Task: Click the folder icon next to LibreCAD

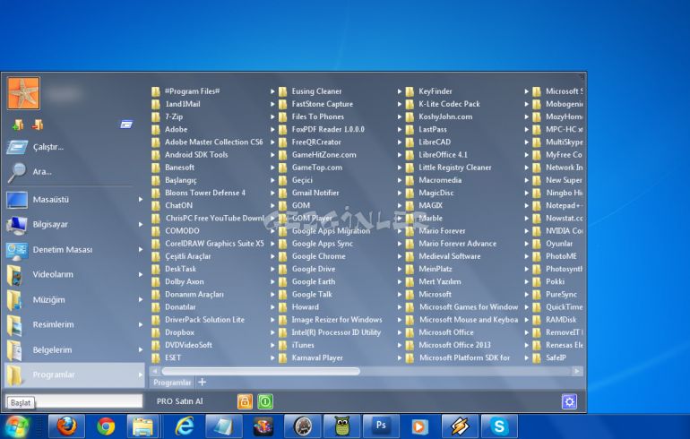Action: (x=410, y=142)
